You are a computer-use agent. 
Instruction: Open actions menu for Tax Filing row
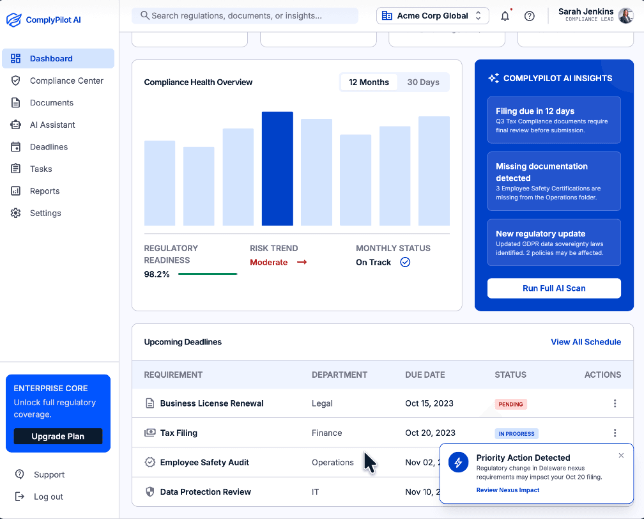click(615, 433)
